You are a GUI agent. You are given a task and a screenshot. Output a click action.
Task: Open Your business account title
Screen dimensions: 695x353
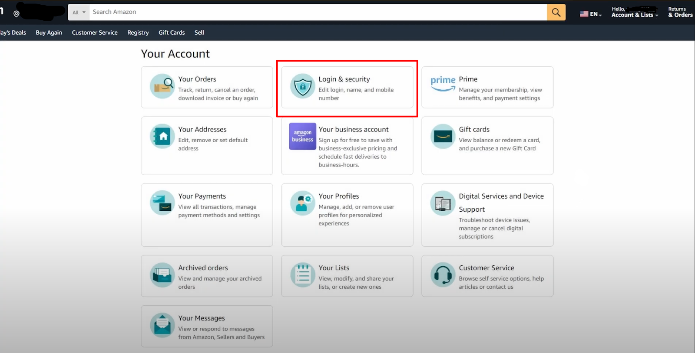tap(354, 129)
